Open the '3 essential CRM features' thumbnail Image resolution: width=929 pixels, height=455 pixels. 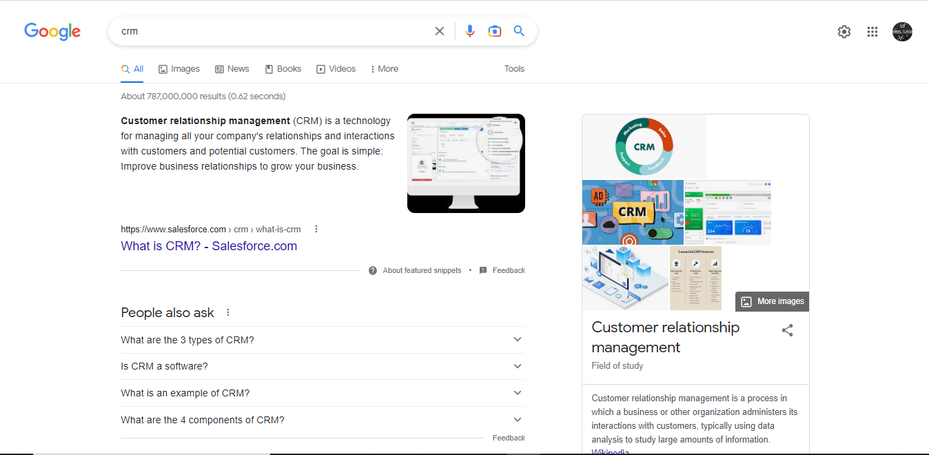695,279
